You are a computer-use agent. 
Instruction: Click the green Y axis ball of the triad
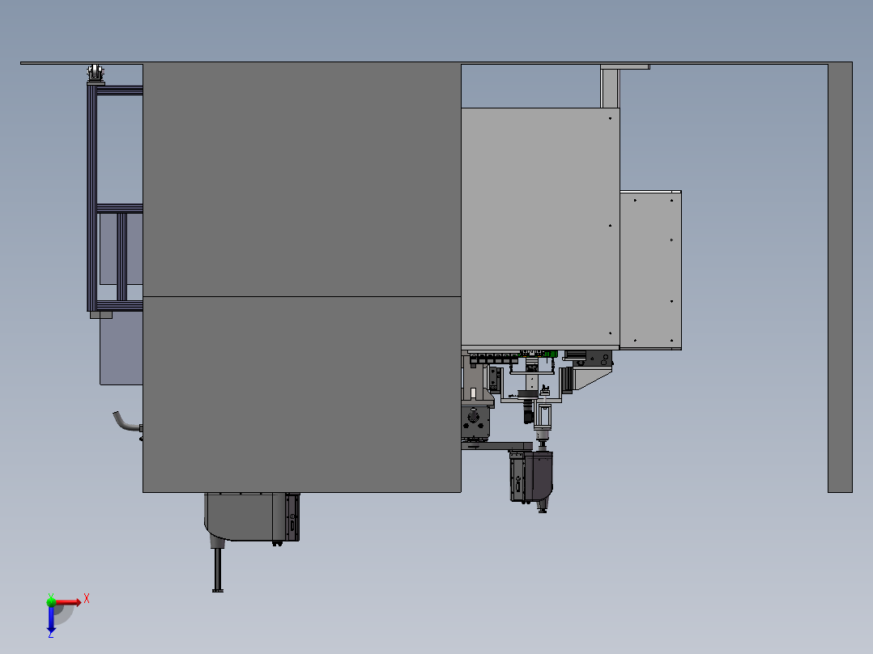[51, 601]
